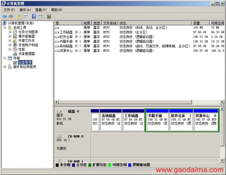Select the 系统磁盘 partition block on Disk 0
Viewport: 226px width, 175px height.
111,120
